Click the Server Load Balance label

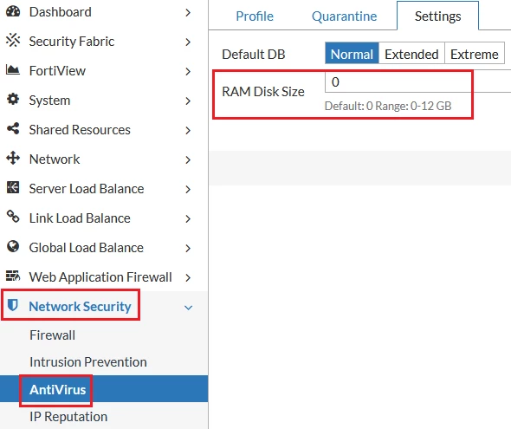click(87, 189)
